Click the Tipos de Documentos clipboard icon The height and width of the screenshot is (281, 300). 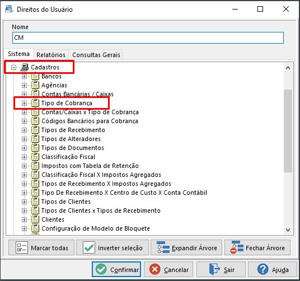coord(35,148)
